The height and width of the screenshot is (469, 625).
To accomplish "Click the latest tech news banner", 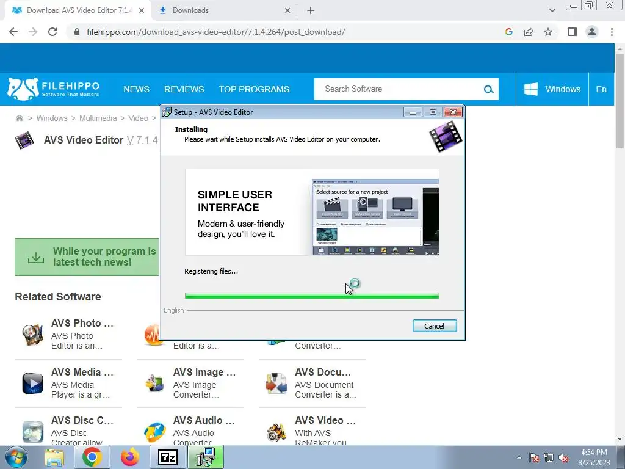I will pyautogui.click(x=87, y=257).
